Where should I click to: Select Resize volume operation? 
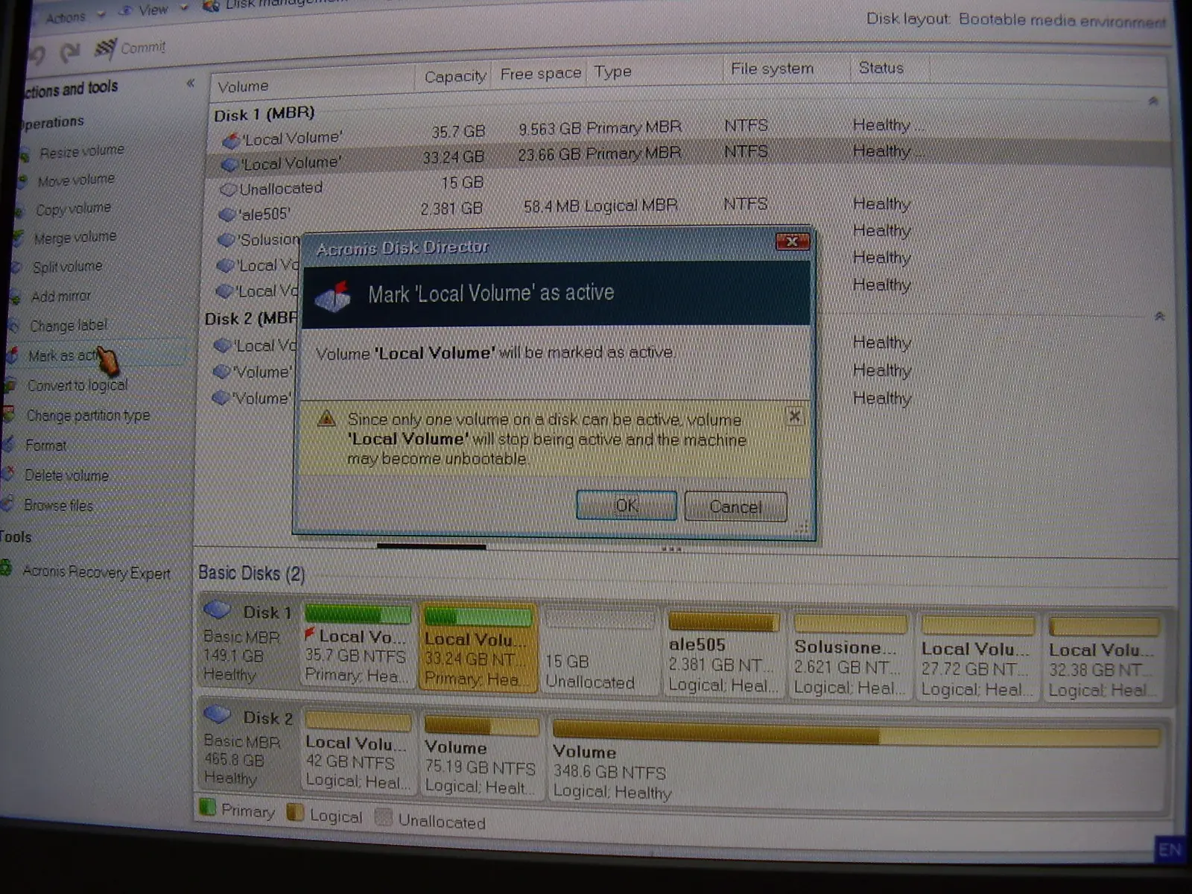[81, 151]
